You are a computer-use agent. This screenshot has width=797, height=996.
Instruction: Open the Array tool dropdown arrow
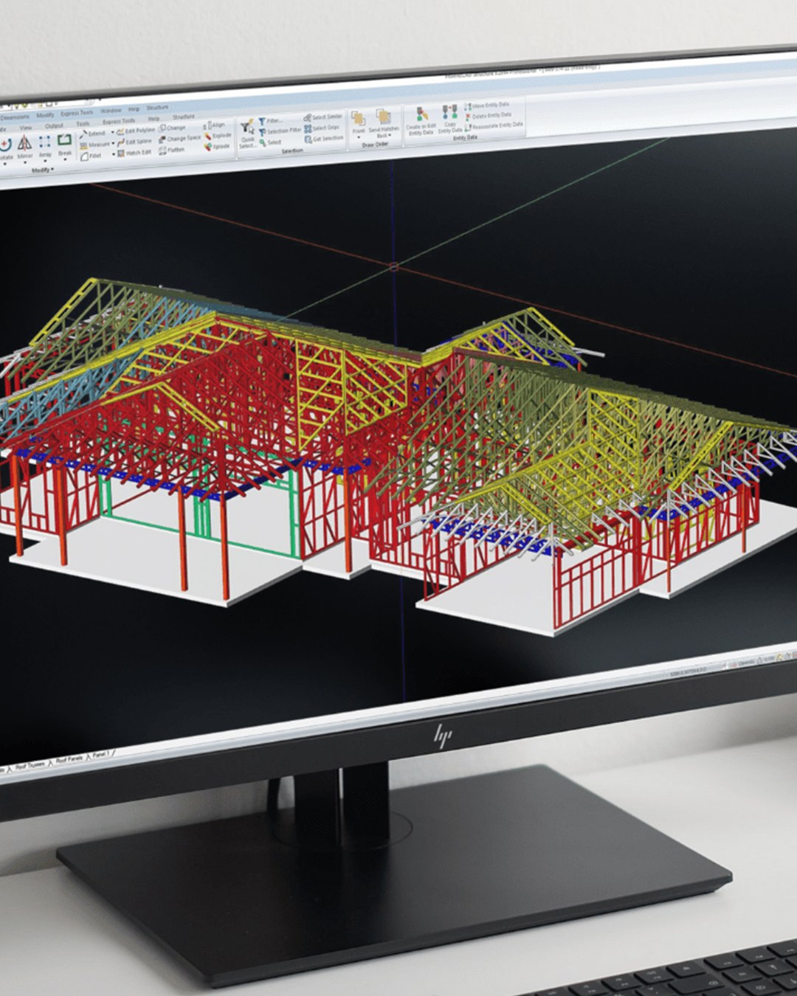45,162
